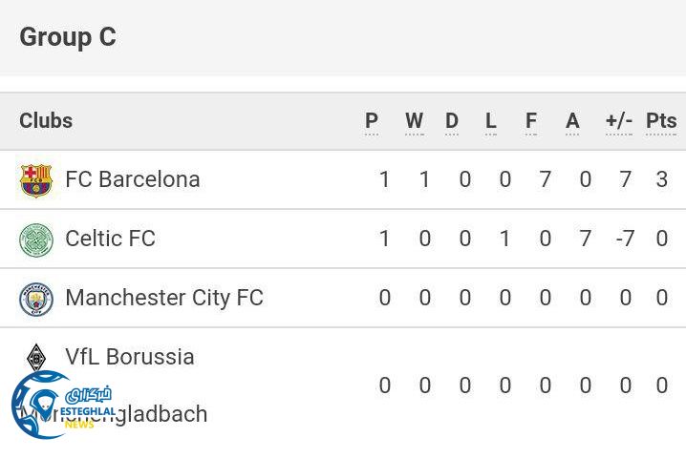This screenshot has height=458, width=686.
Task: Click the Clubs column header
Action: (x=46, y=121)
